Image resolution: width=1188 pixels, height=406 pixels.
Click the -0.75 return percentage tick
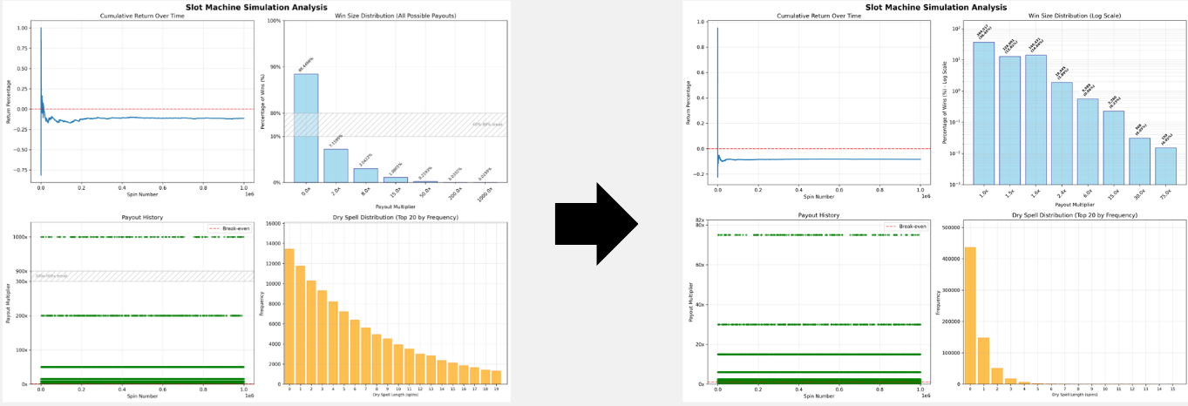[x=21, y=169]
